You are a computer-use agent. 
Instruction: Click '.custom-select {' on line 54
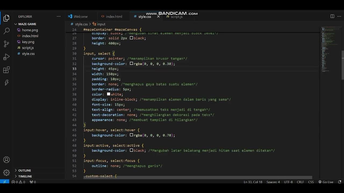click(x=100, y=176)
